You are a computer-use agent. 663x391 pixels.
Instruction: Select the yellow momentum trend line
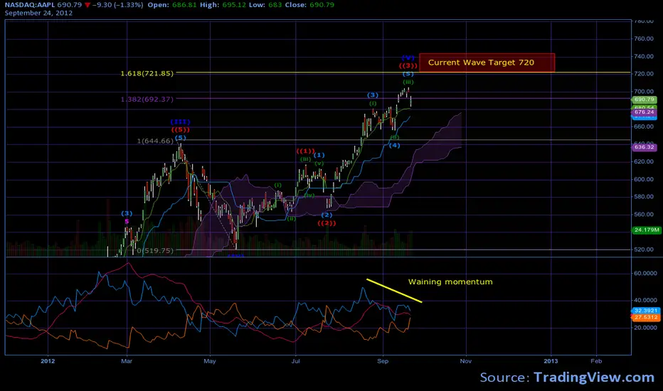(x=394, y=291)
